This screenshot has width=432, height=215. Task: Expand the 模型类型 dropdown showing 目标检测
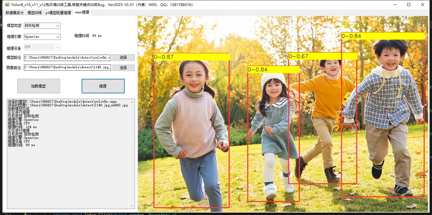tap(42, 26)
